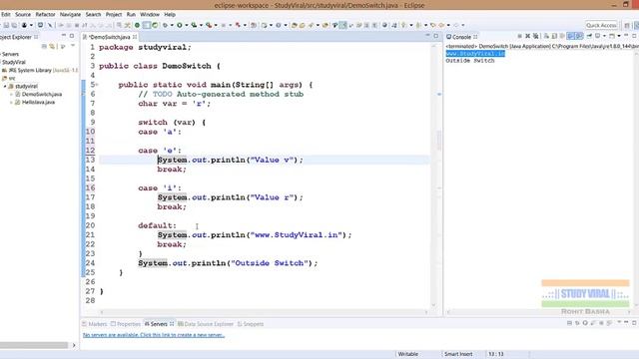Click line number 21 in the editor gutter
639x359 pixels.
coord(90,235)
